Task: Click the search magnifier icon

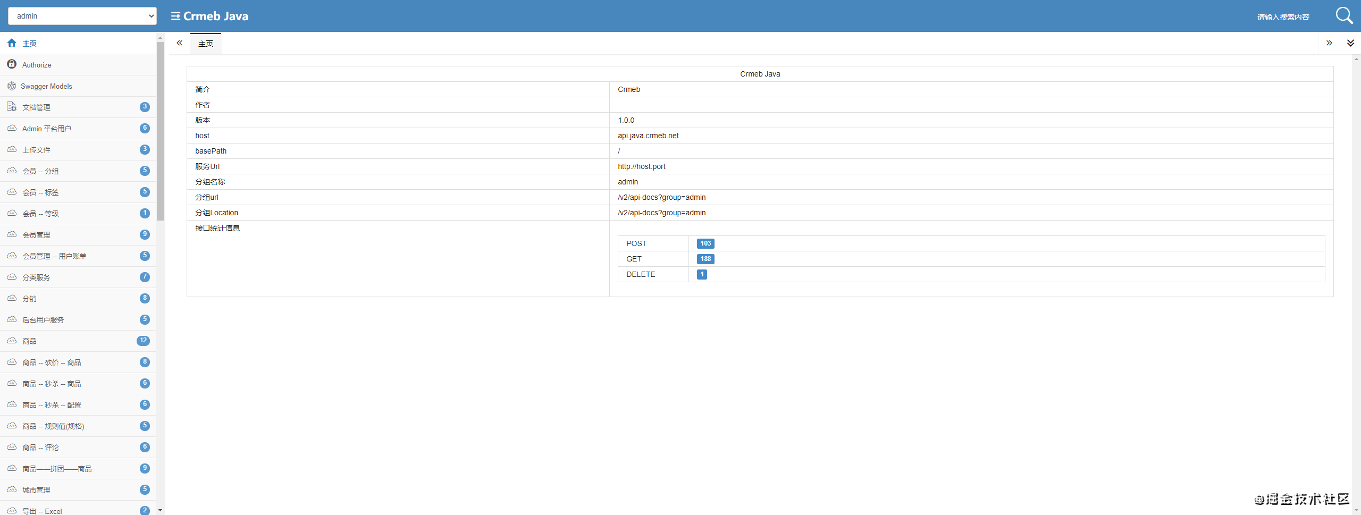Action: (1344, 16)
